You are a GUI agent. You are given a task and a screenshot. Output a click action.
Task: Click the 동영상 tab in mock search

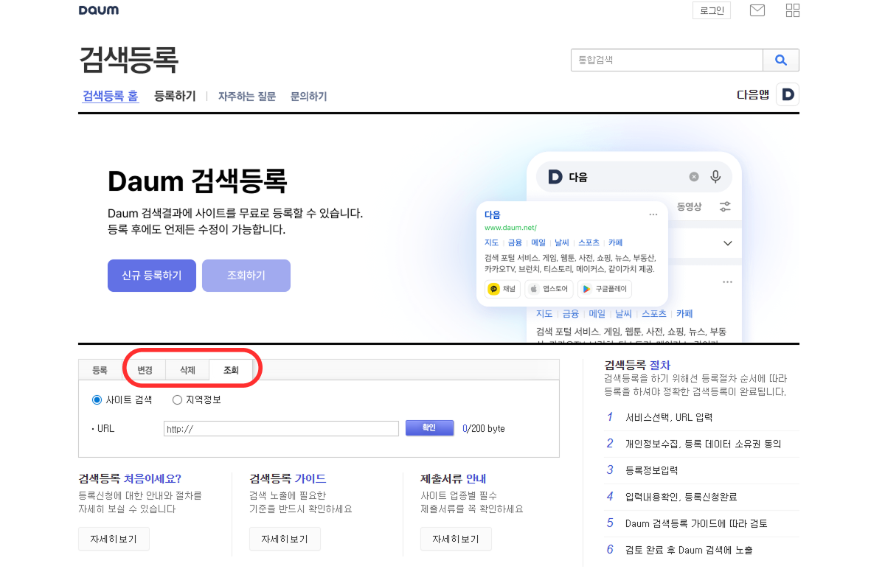(690, 206)
